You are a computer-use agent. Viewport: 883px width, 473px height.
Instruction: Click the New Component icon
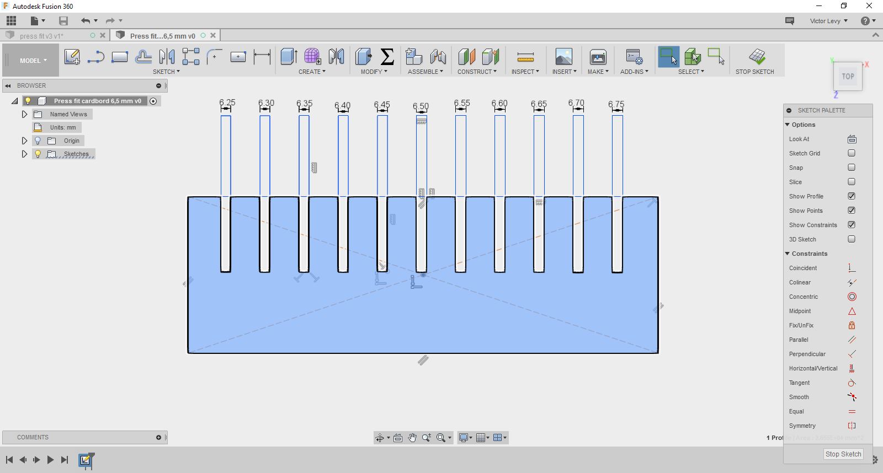[x=413, y=56]
